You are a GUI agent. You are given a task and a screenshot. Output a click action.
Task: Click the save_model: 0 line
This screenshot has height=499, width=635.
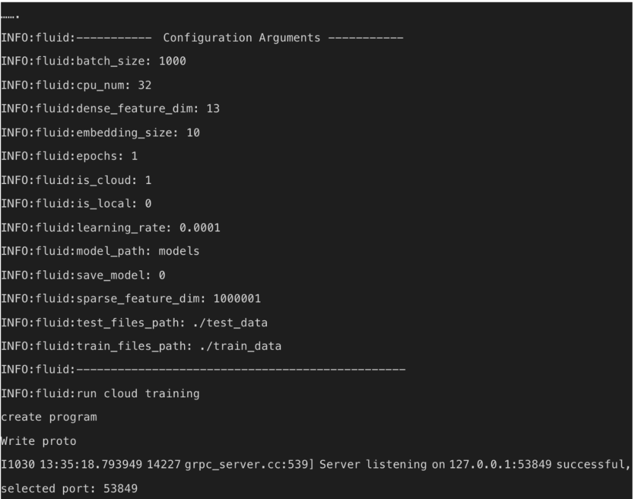pos(83,274)
